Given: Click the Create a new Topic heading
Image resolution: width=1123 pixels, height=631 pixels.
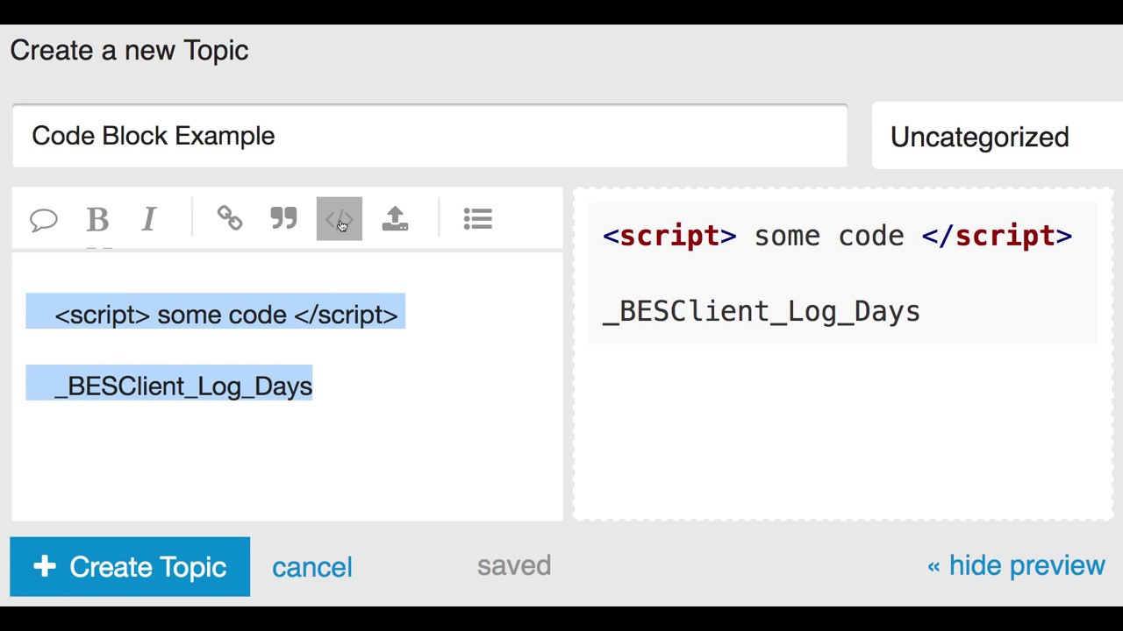Looking at the screenshot, I should coord(129,51).
